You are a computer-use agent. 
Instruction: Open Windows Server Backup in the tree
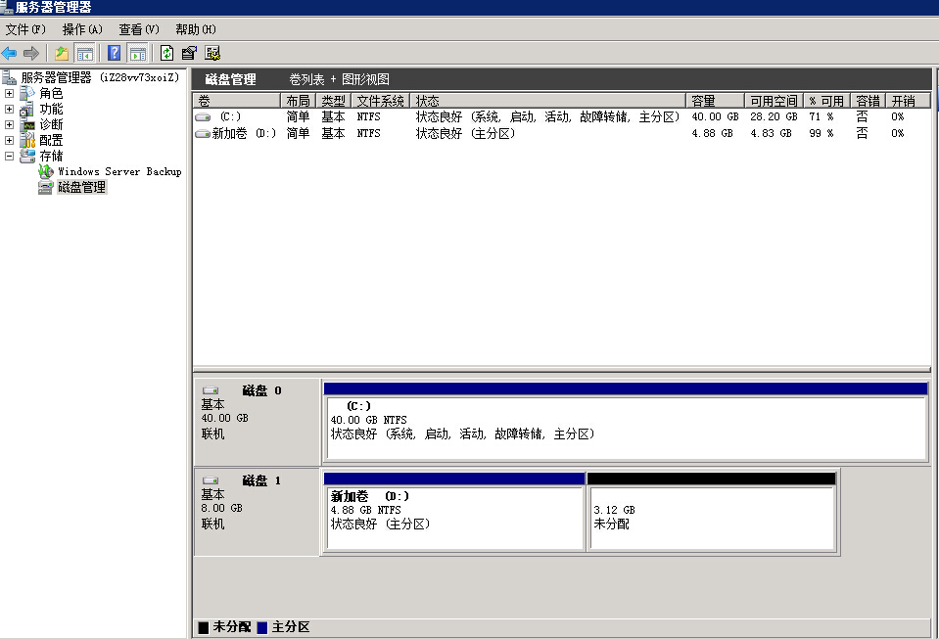[118, 171]
